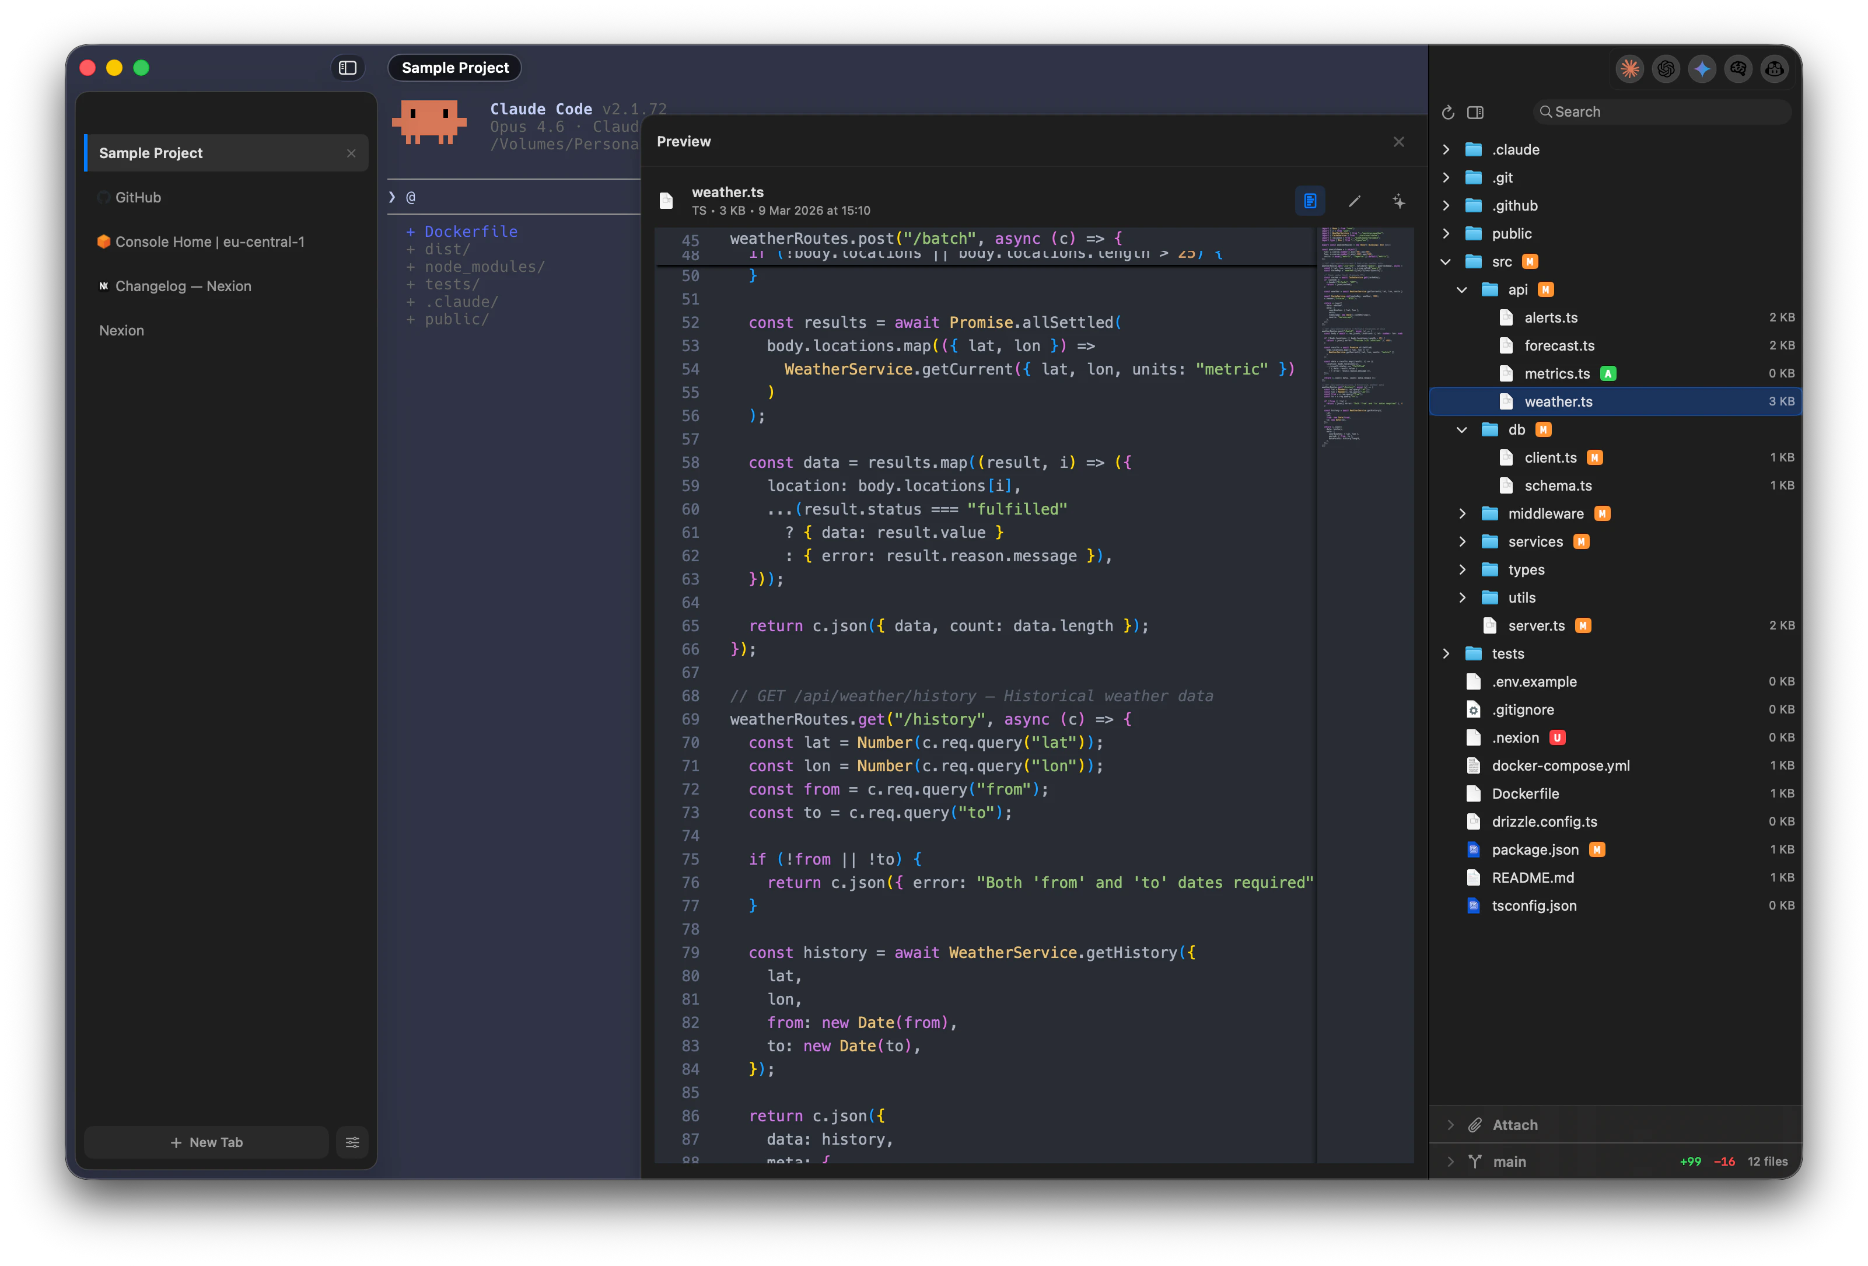Viewport: 1868px width, 1266px height.
Task: Open drizzle.config.ts file
Action: pos(1615,821)
